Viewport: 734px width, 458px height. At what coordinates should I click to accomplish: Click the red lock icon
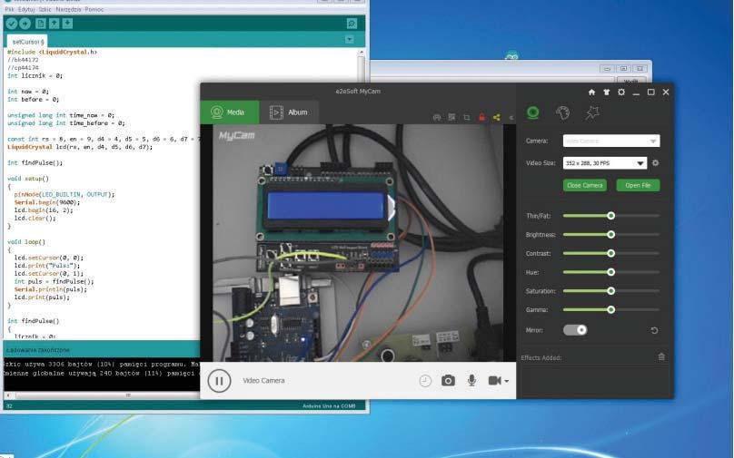(481, 117)
